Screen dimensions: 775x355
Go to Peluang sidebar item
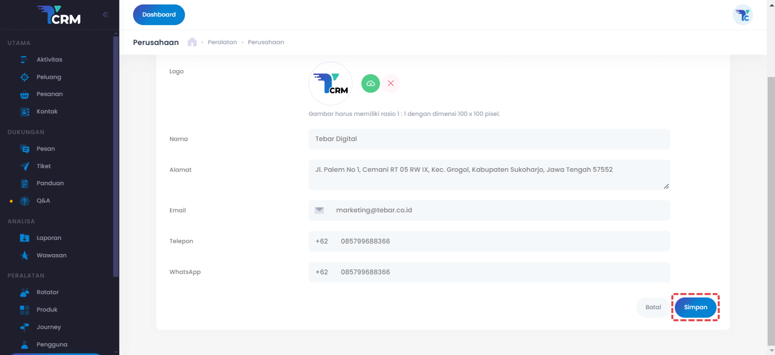coord(49,77)
